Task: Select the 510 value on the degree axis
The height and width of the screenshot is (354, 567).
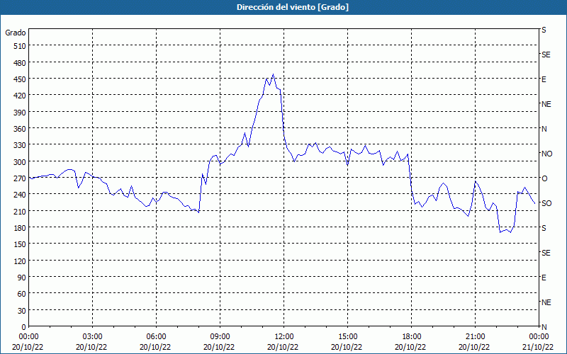Action: (21, 46)
